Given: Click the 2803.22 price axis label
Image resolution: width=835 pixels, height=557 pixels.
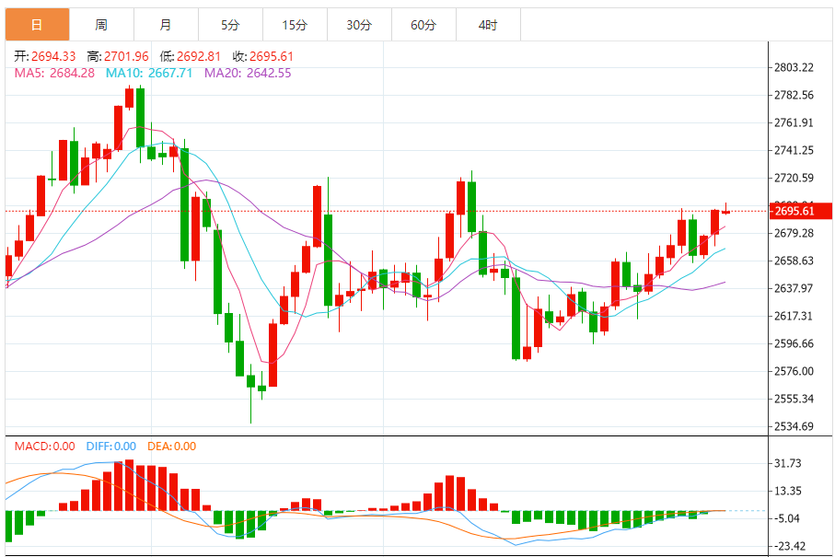Looking at the screenshot, I should [x=794, y=67].
